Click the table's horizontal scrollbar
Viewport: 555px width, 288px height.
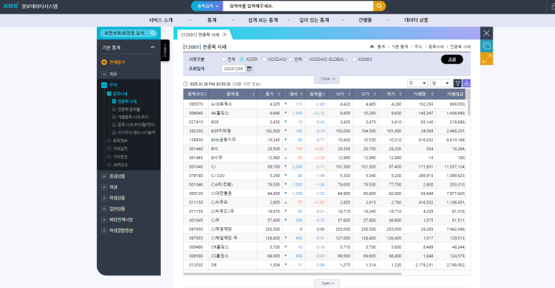[x=293, y=274]
